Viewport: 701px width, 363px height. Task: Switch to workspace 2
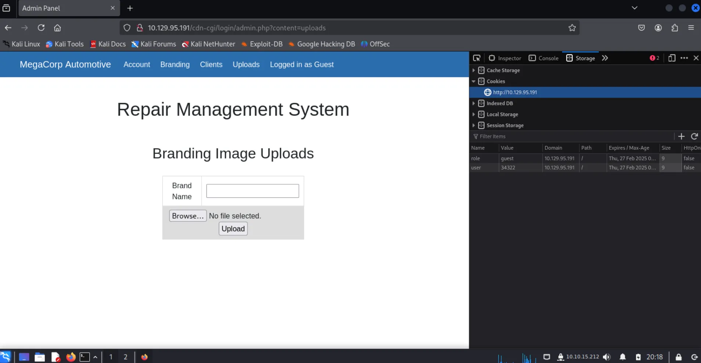[126, 357]
